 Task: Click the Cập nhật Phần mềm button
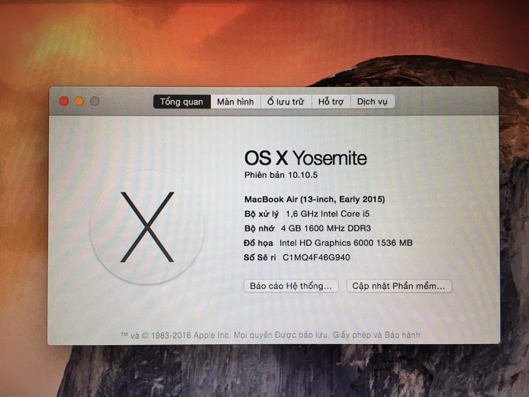(x=399, y=286)
